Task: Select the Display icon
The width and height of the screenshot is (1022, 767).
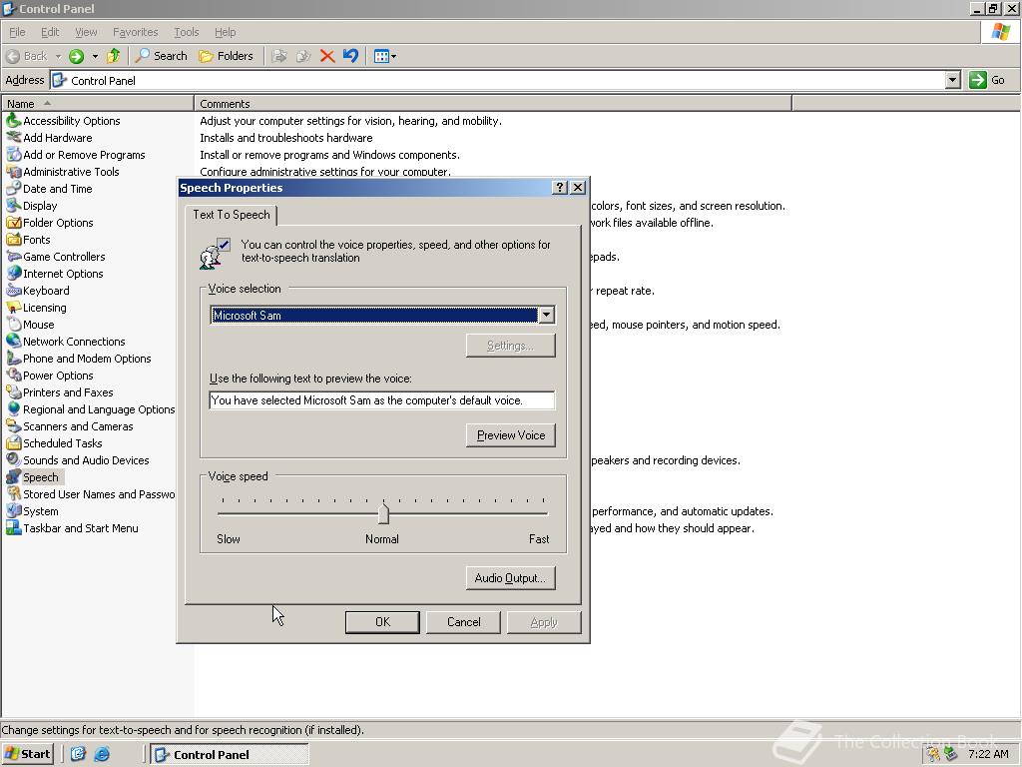Action: [14, 206]
